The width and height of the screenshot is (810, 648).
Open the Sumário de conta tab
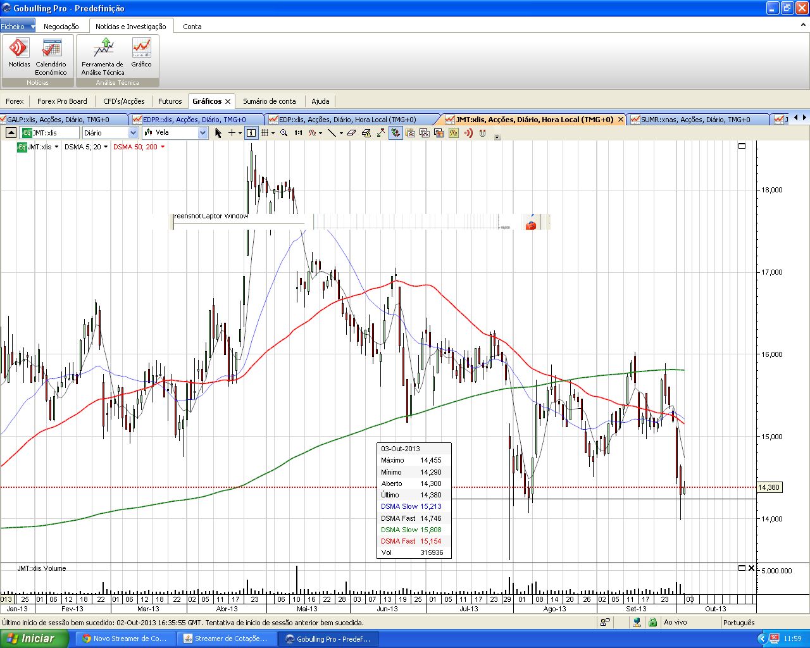coord(269,101)
